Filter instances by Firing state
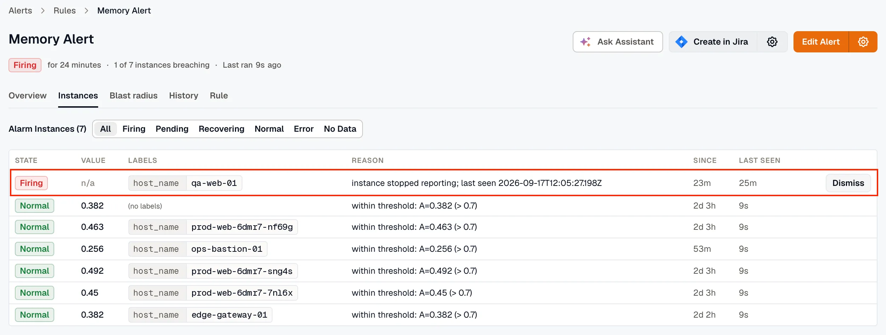This screenshot has width=886, height=335. [134, 129]
